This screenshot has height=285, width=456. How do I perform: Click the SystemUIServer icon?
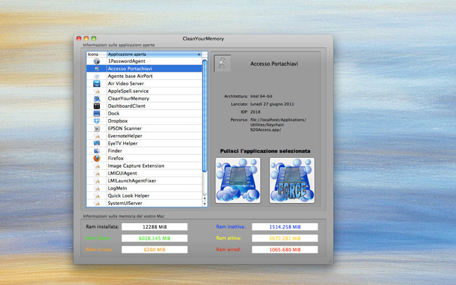(x=97, y=203)
